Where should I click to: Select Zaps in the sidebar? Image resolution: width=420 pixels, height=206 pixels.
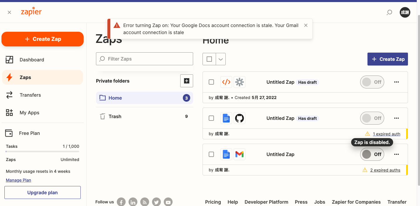point(43,77)
